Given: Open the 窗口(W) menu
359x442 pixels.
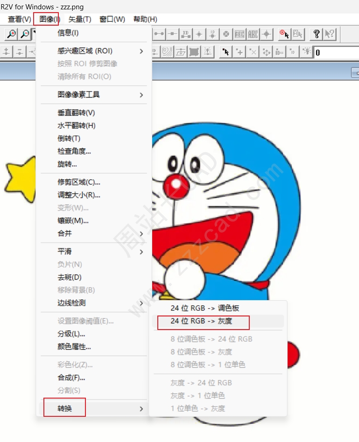Looking at the screenshot, I should click(112, 19).
